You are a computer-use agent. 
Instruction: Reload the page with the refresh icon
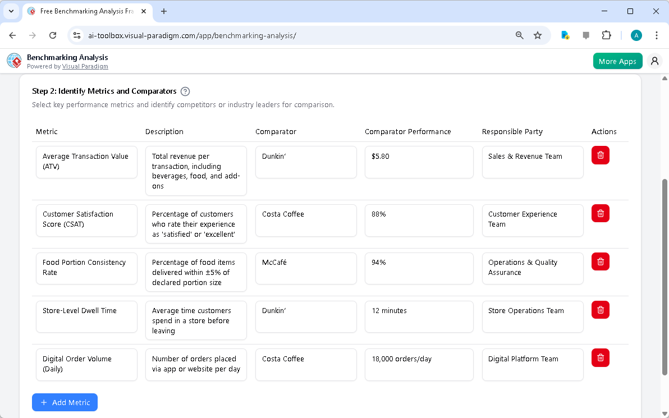[x=53, y=35]
